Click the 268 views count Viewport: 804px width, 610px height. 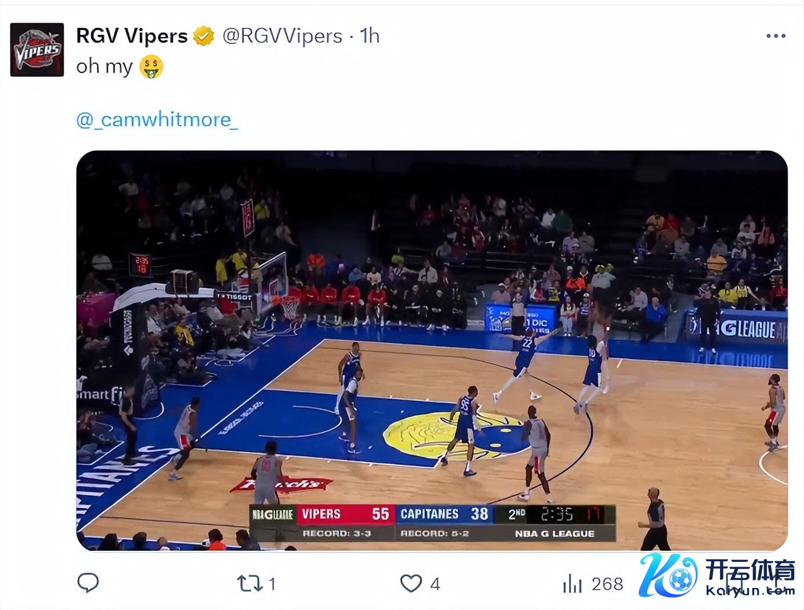coord(607,584)
